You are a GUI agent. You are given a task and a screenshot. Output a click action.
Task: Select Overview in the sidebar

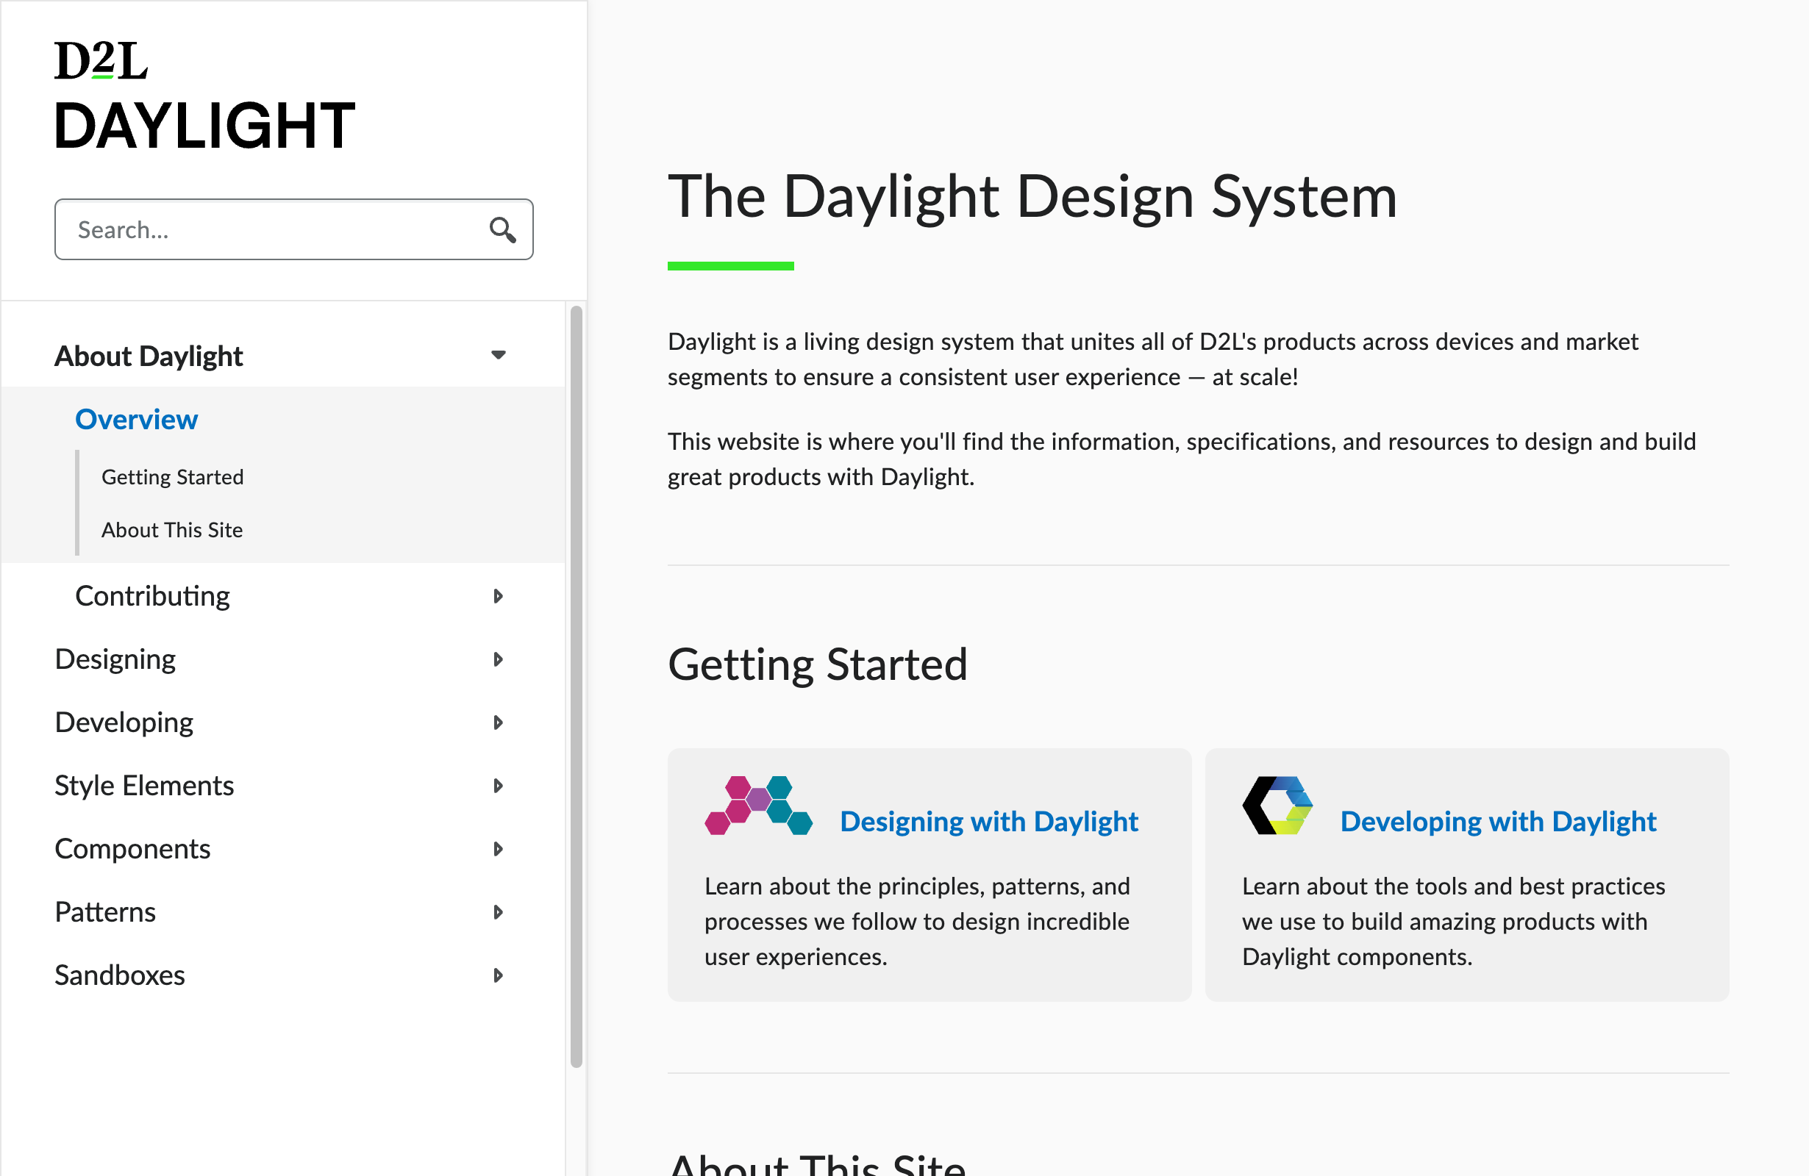(136, 420)
